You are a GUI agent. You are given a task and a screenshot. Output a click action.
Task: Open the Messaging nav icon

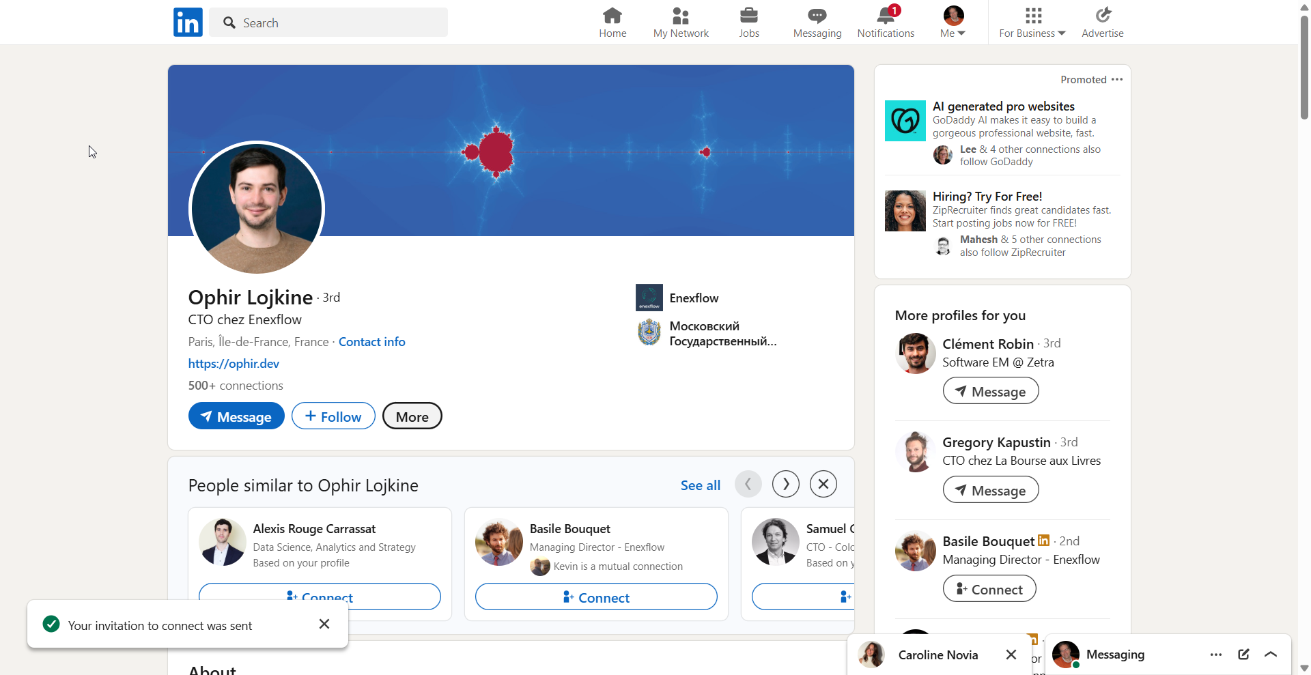click(817, 23)
